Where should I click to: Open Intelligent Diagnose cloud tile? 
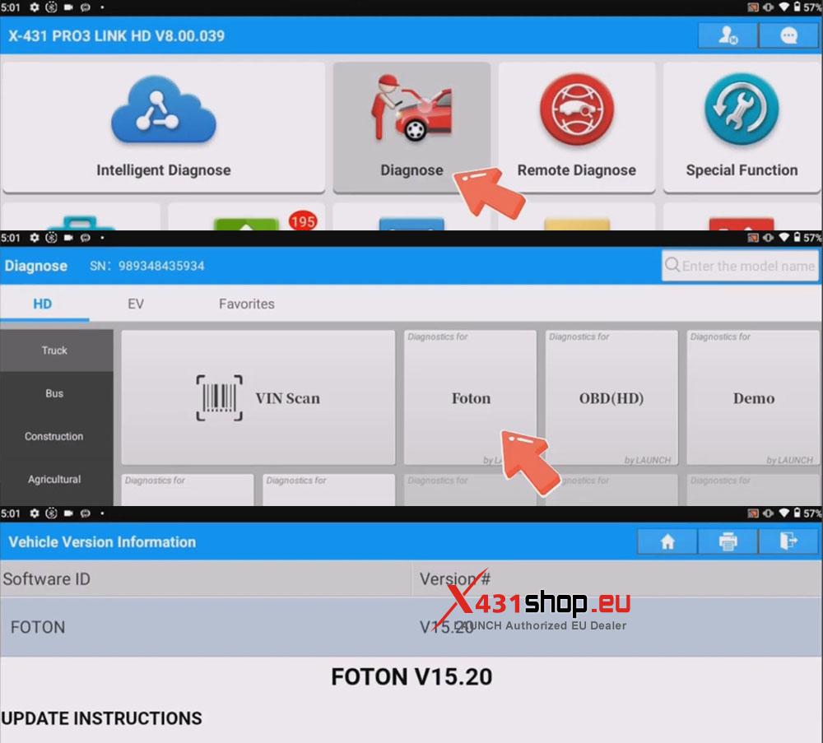coord(163,127)
